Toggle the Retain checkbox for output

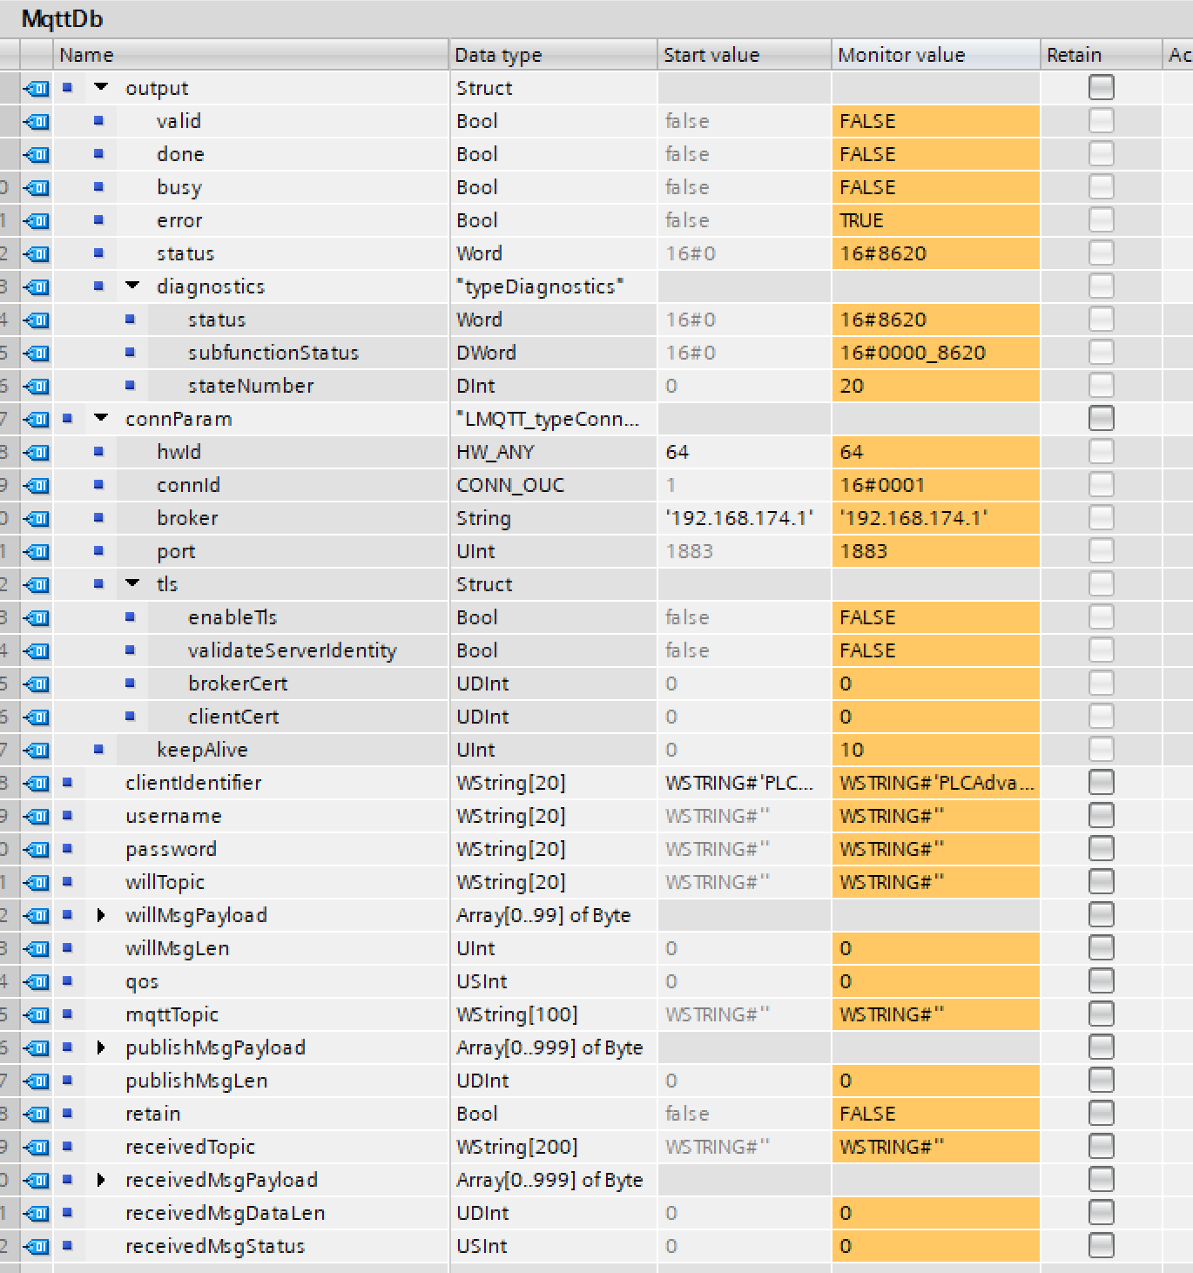[1102, 87]
